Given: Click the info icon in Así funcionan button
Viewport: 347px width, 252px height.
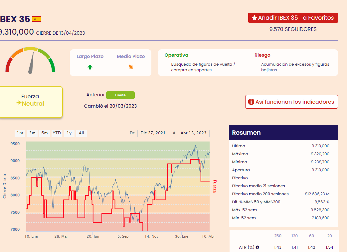Looking at the screenshot, I should click(x=251, y=102).
